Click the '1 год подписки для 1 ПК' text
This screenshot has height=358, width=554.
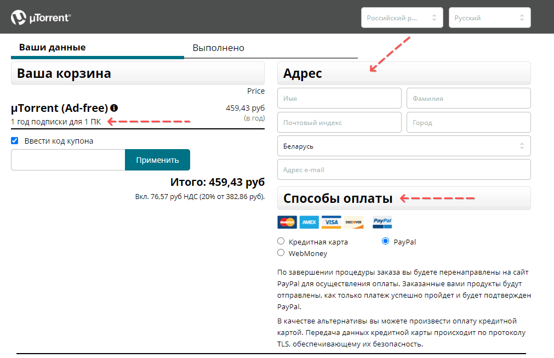click(x=56, y=122)
